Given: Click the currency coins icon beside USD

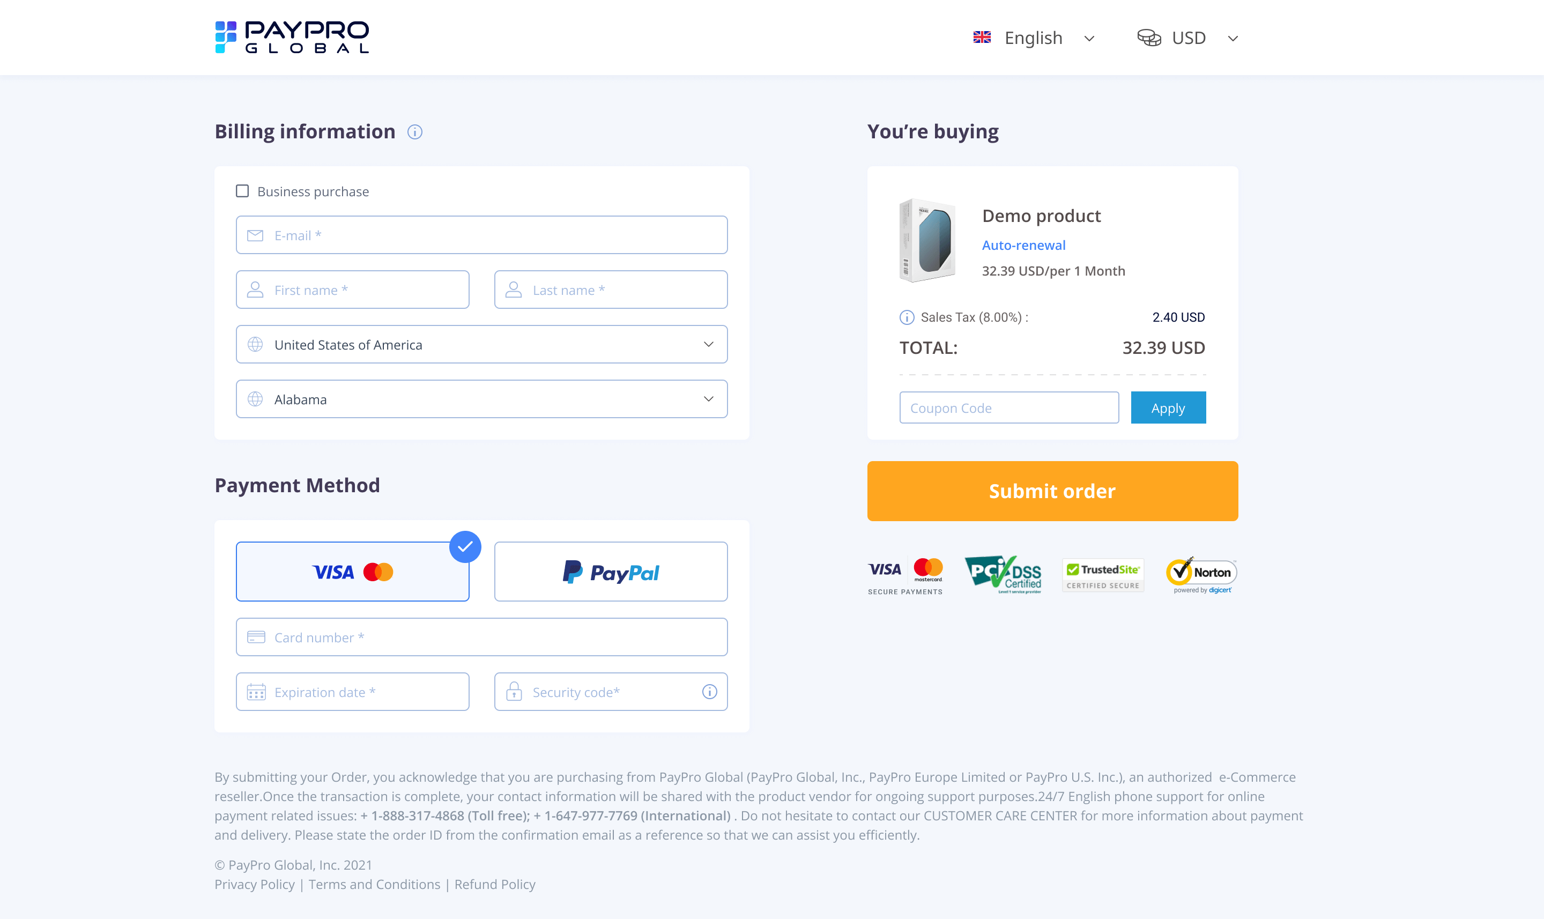Looking at the screenshot, I should tap(1150, 37).
